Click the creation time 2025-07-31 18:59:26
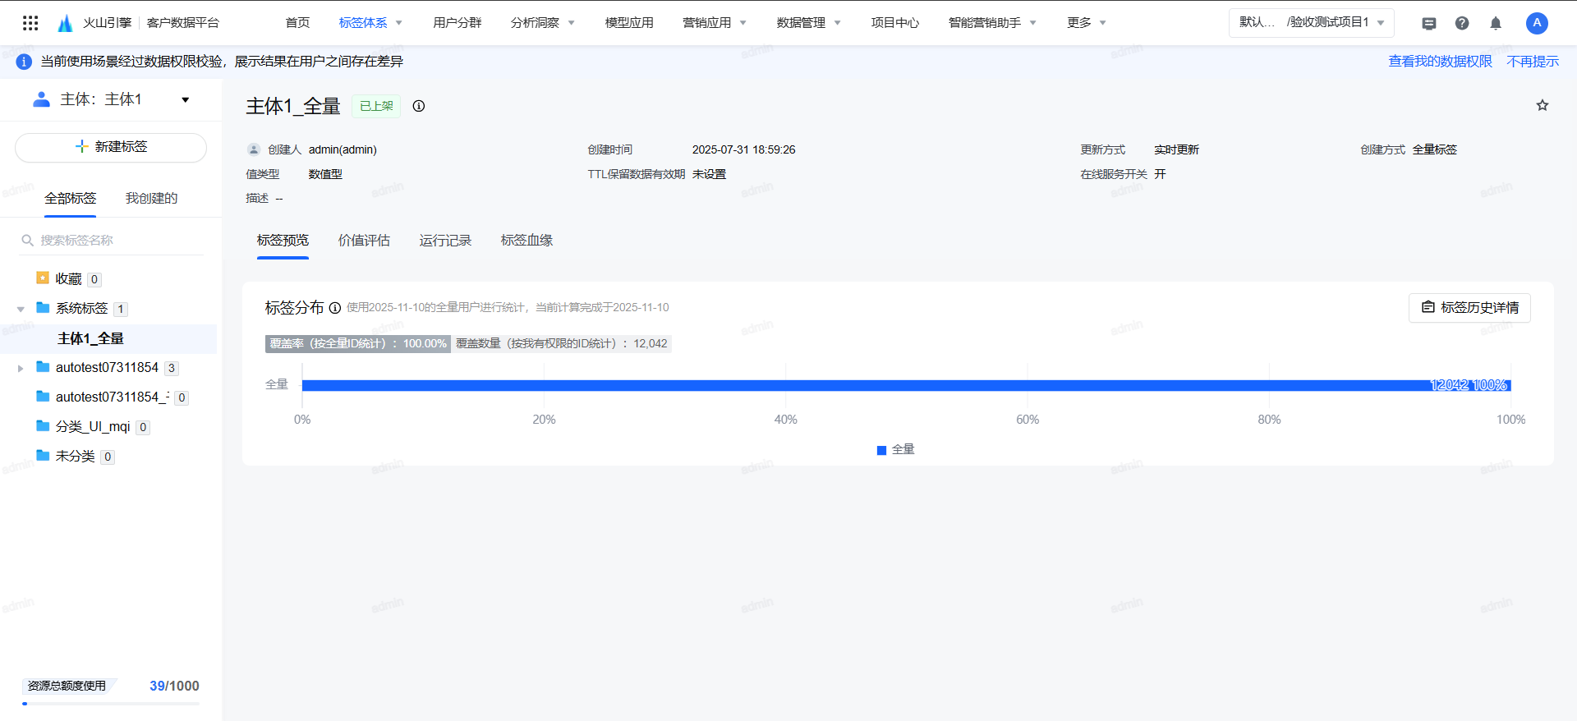 743,149
